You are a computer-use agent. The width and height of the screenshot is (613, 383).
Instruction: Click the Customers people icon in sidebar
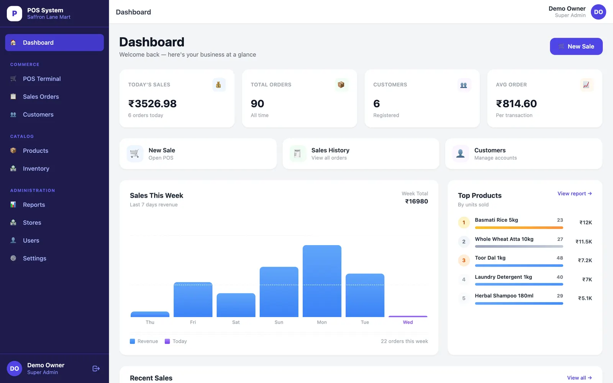13,115
